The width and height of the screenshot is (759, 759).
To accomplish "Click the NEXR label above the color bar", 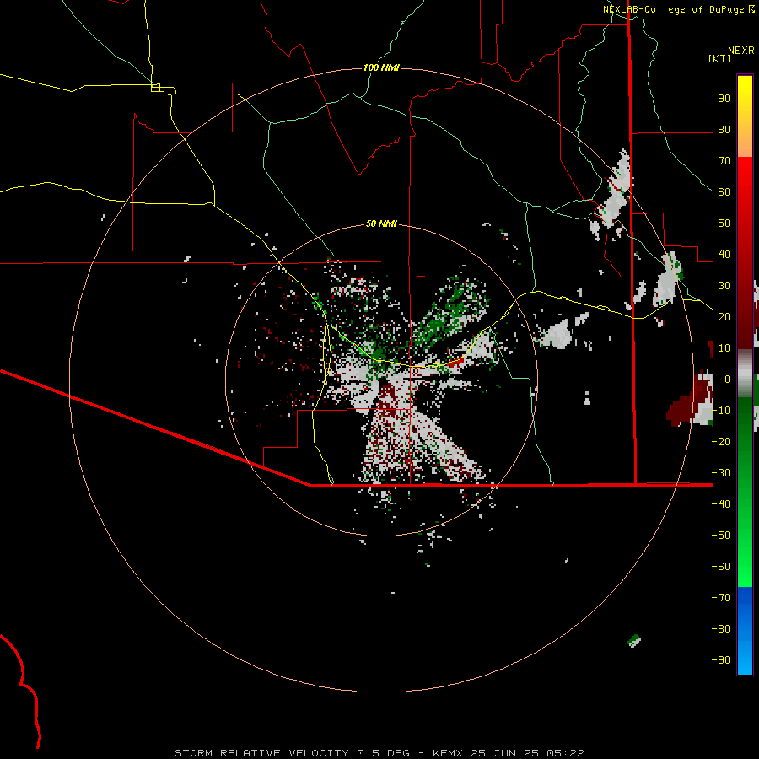I will [x=741, y=51].
